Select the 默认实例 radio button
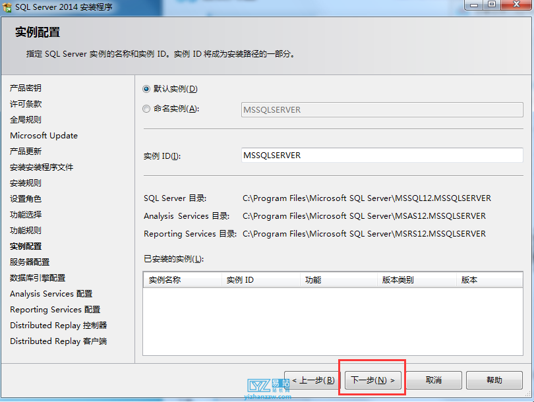 point(146,89)
